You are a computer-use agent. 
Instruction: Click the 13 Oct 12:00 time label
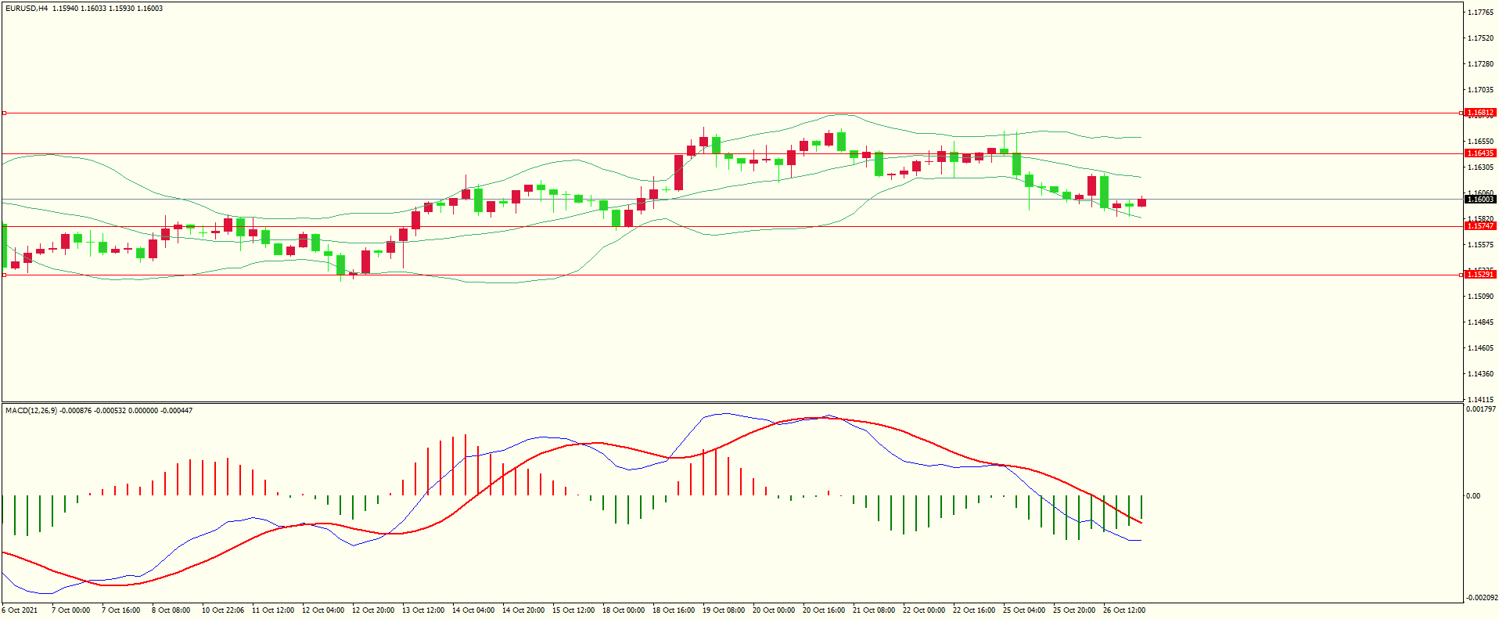tap(423, 610)
